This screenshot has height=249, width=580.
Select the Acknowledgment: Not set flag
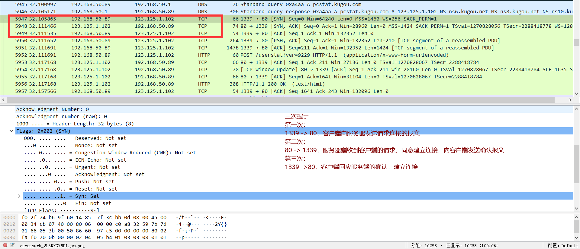click(x=84, y=174)
